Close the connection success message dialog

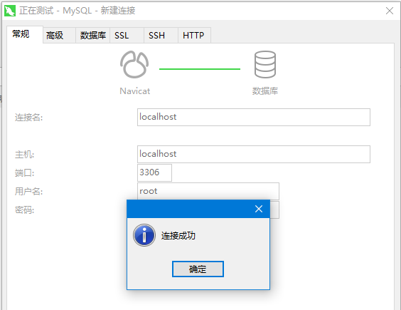coord(259,209)
